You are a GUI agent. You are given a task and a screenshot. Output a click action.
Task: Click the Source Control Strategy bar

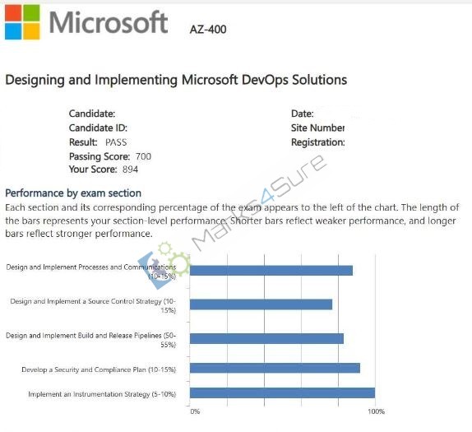[x=261, y=304]
